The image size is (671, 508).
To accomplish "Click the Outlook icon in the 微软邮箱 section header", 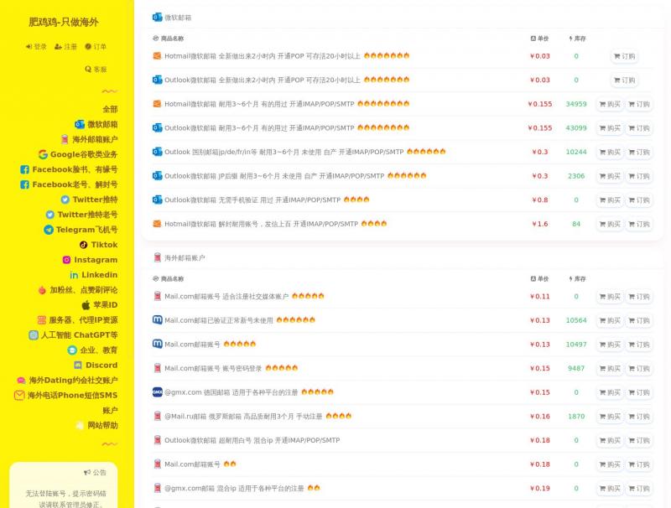I will pyautogui.click(x=157, y=17).
